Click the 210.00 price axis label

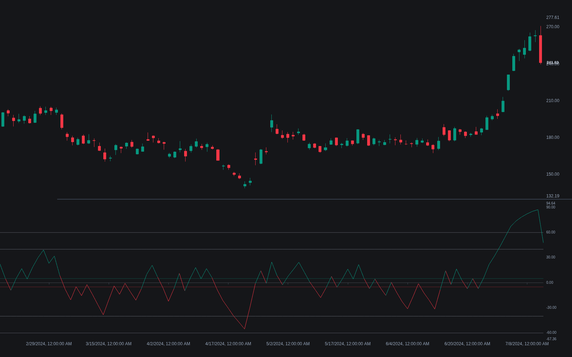(553, 101)
